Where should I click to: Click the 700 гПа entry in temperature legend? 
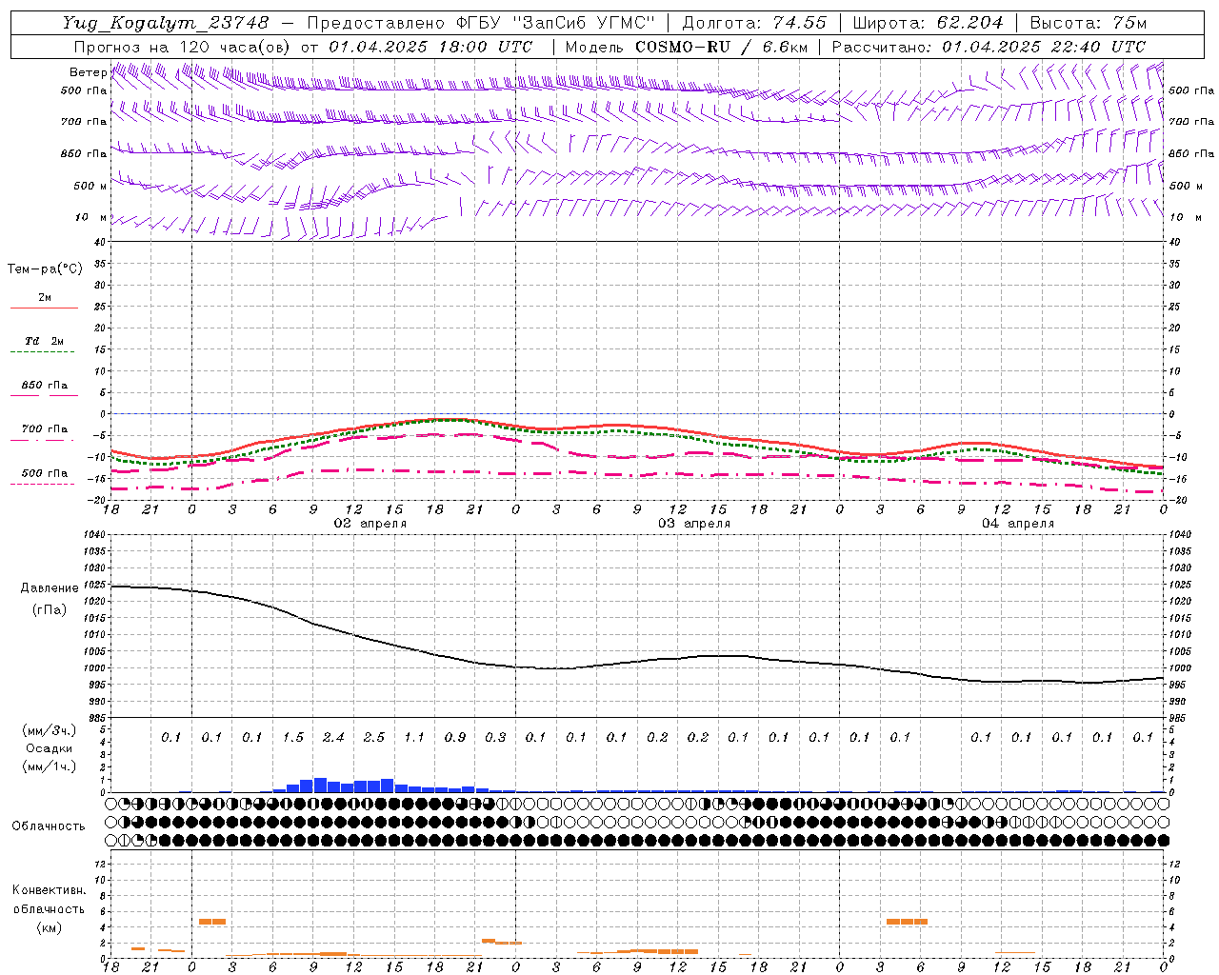(44, 429)
